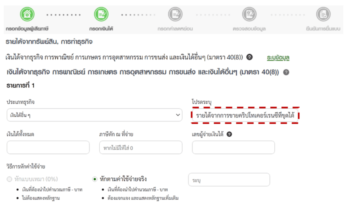Viewport: 346px width, 205px height.
Task: Go to กรอกข้อมูลผู้เสียภาษี step label
Action: [27, 28]
